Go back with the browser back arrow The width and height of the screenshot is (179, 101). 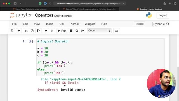[21, 4]
